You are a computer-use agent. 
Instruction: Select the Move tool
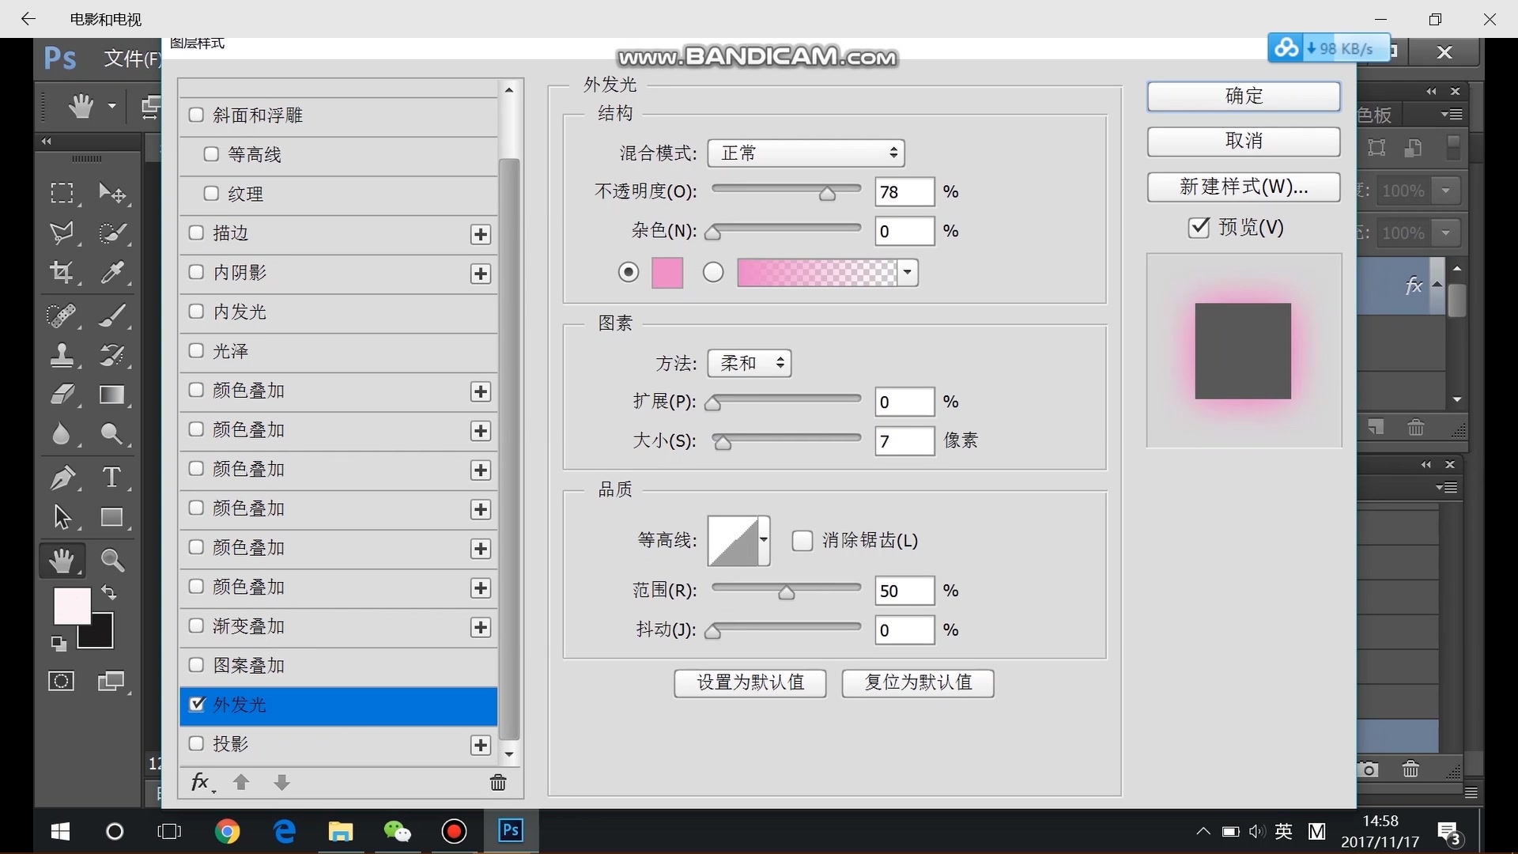112,193
